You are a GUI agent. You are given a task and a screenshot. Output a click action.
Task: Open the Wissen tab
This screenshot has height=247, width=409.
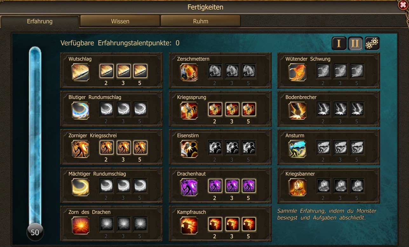(x=120, y=21)
